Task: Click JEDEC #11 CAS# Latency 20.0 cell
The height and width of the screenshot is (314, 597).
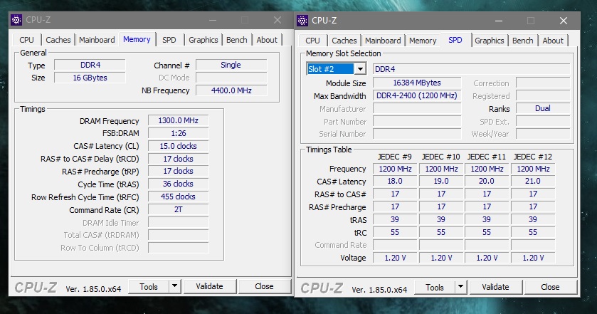Action: coord(487,181)
